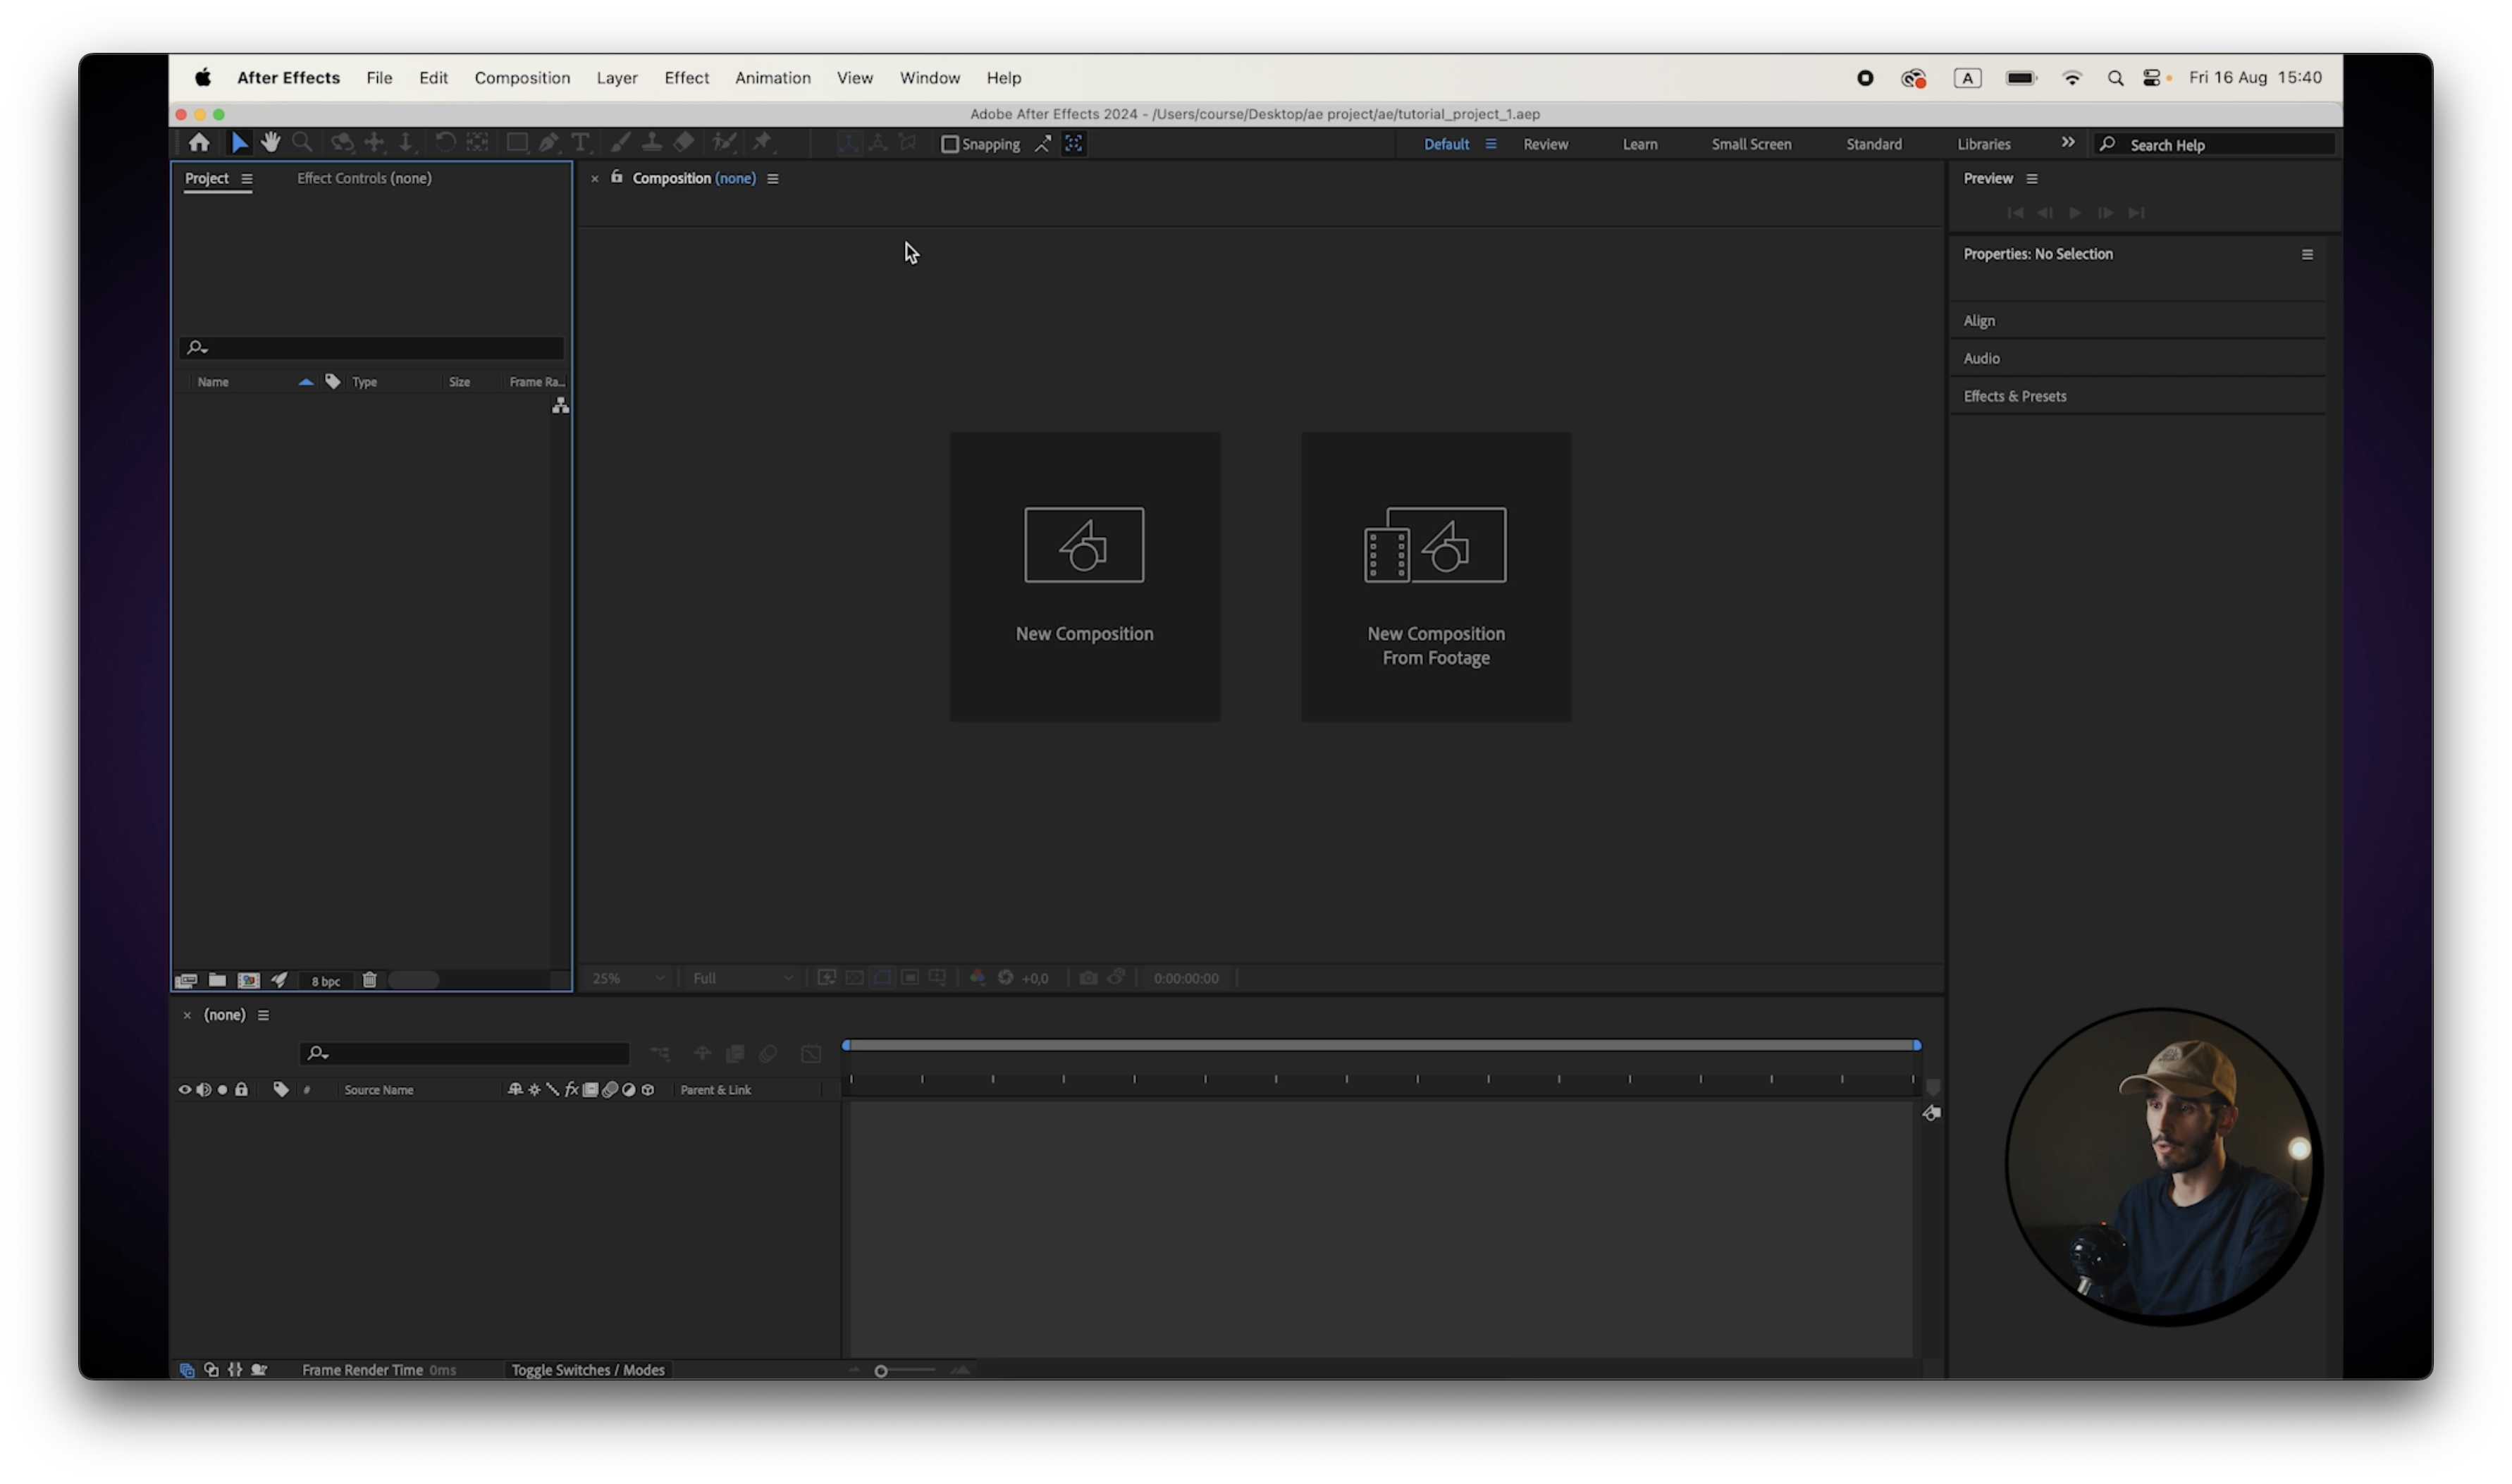2512x1484 pixels.
Task: Switch to Effect Controls tab
Action: click(364, 178)
